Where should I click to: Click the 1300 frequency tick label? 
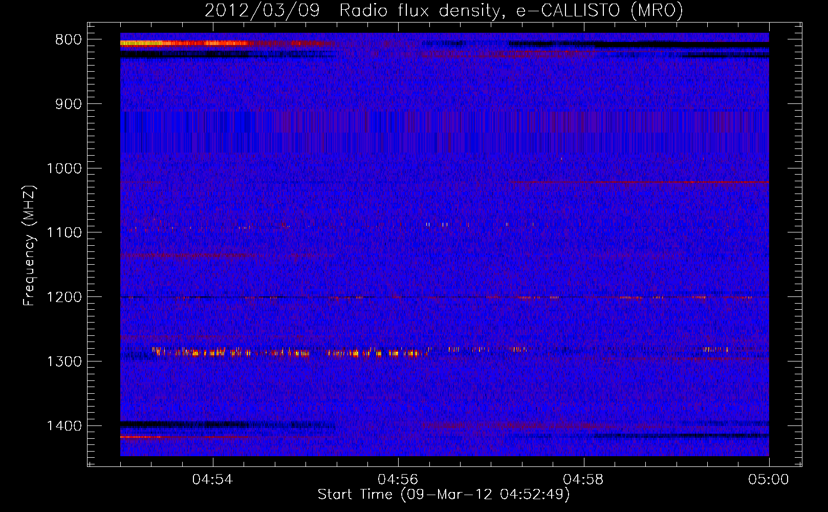(64, 361)
